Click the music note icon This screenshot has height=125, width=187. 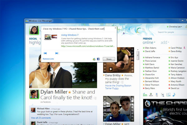pyautogui.click(x=174, y=95)
